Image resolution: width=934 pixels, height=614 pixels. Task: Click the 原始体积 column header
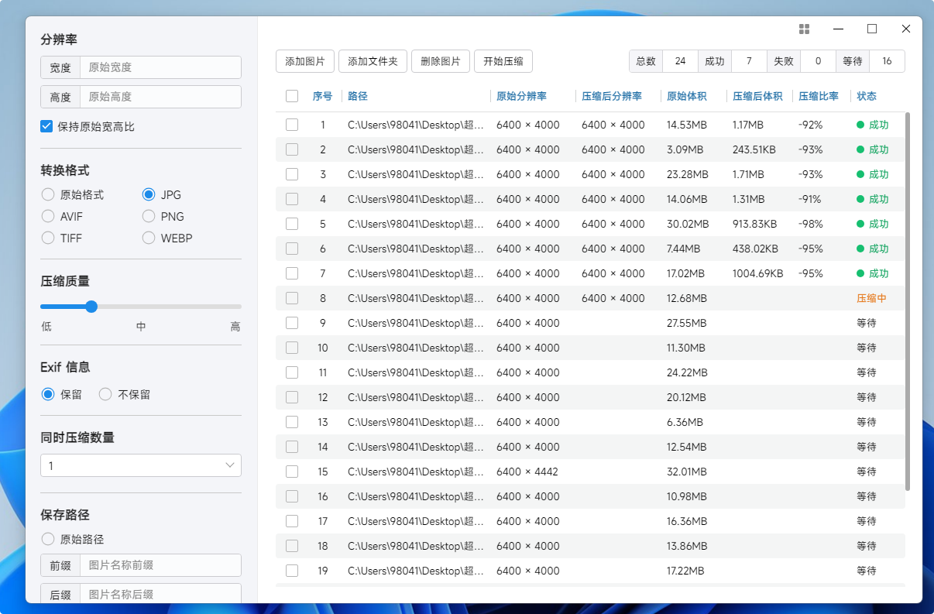point(687,96)
